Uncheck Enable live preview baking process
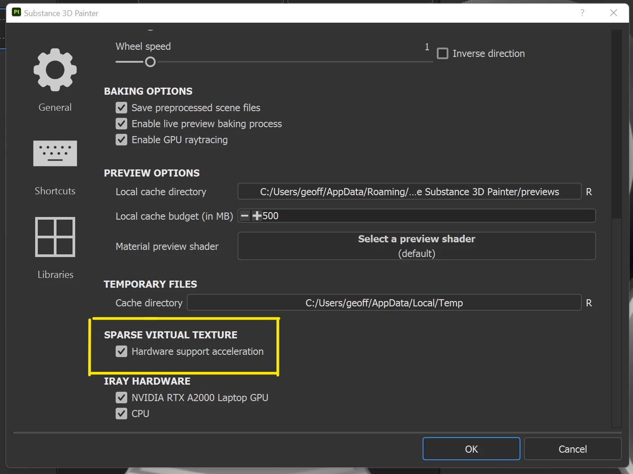This screenshot has height=474, width=633. tap(121, 124)
